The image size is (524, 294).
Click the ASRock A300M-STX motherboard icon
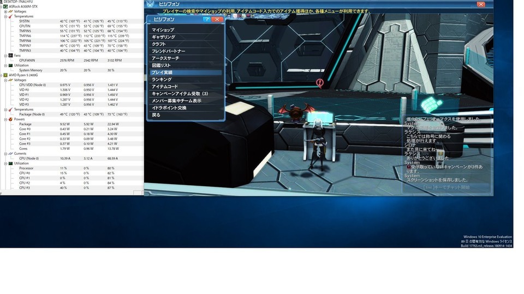5,7
